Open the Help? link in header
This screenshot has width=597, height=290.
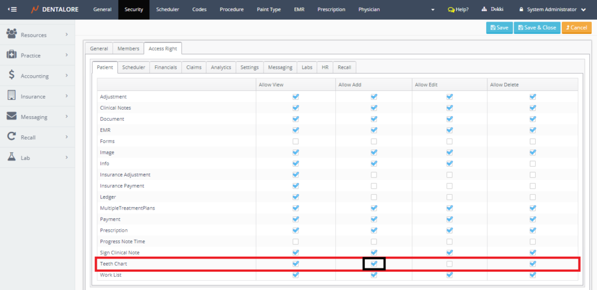(458, 10)
